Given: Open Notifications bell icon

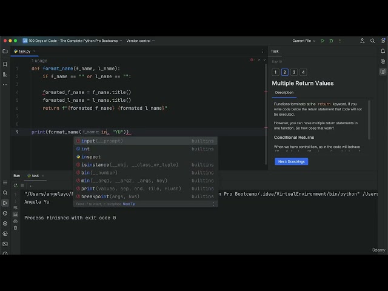Looking at the screenshot, I should [383, 51].
